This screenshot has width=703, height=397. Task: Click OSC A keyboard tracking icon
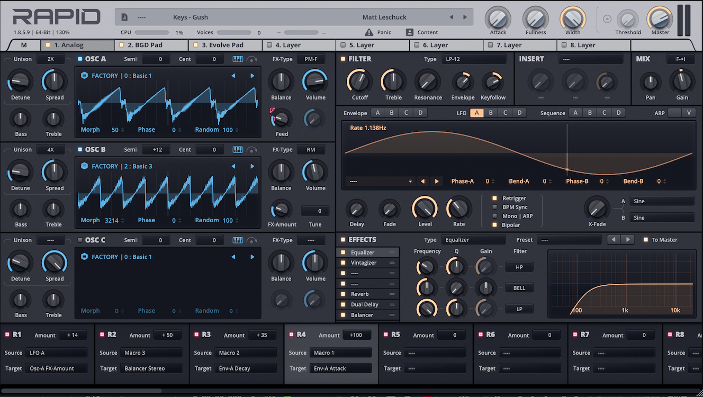(238, 59)
